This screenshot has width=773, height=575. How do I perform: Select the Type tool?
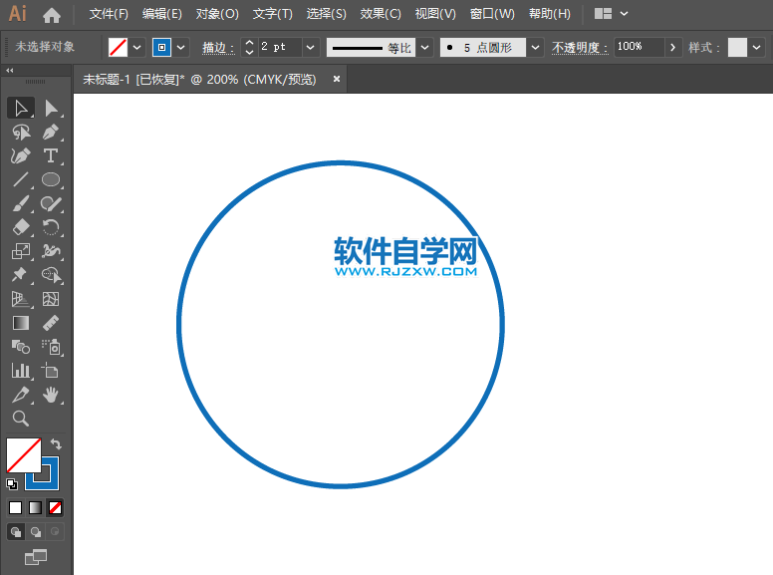[x=51, y=155]
